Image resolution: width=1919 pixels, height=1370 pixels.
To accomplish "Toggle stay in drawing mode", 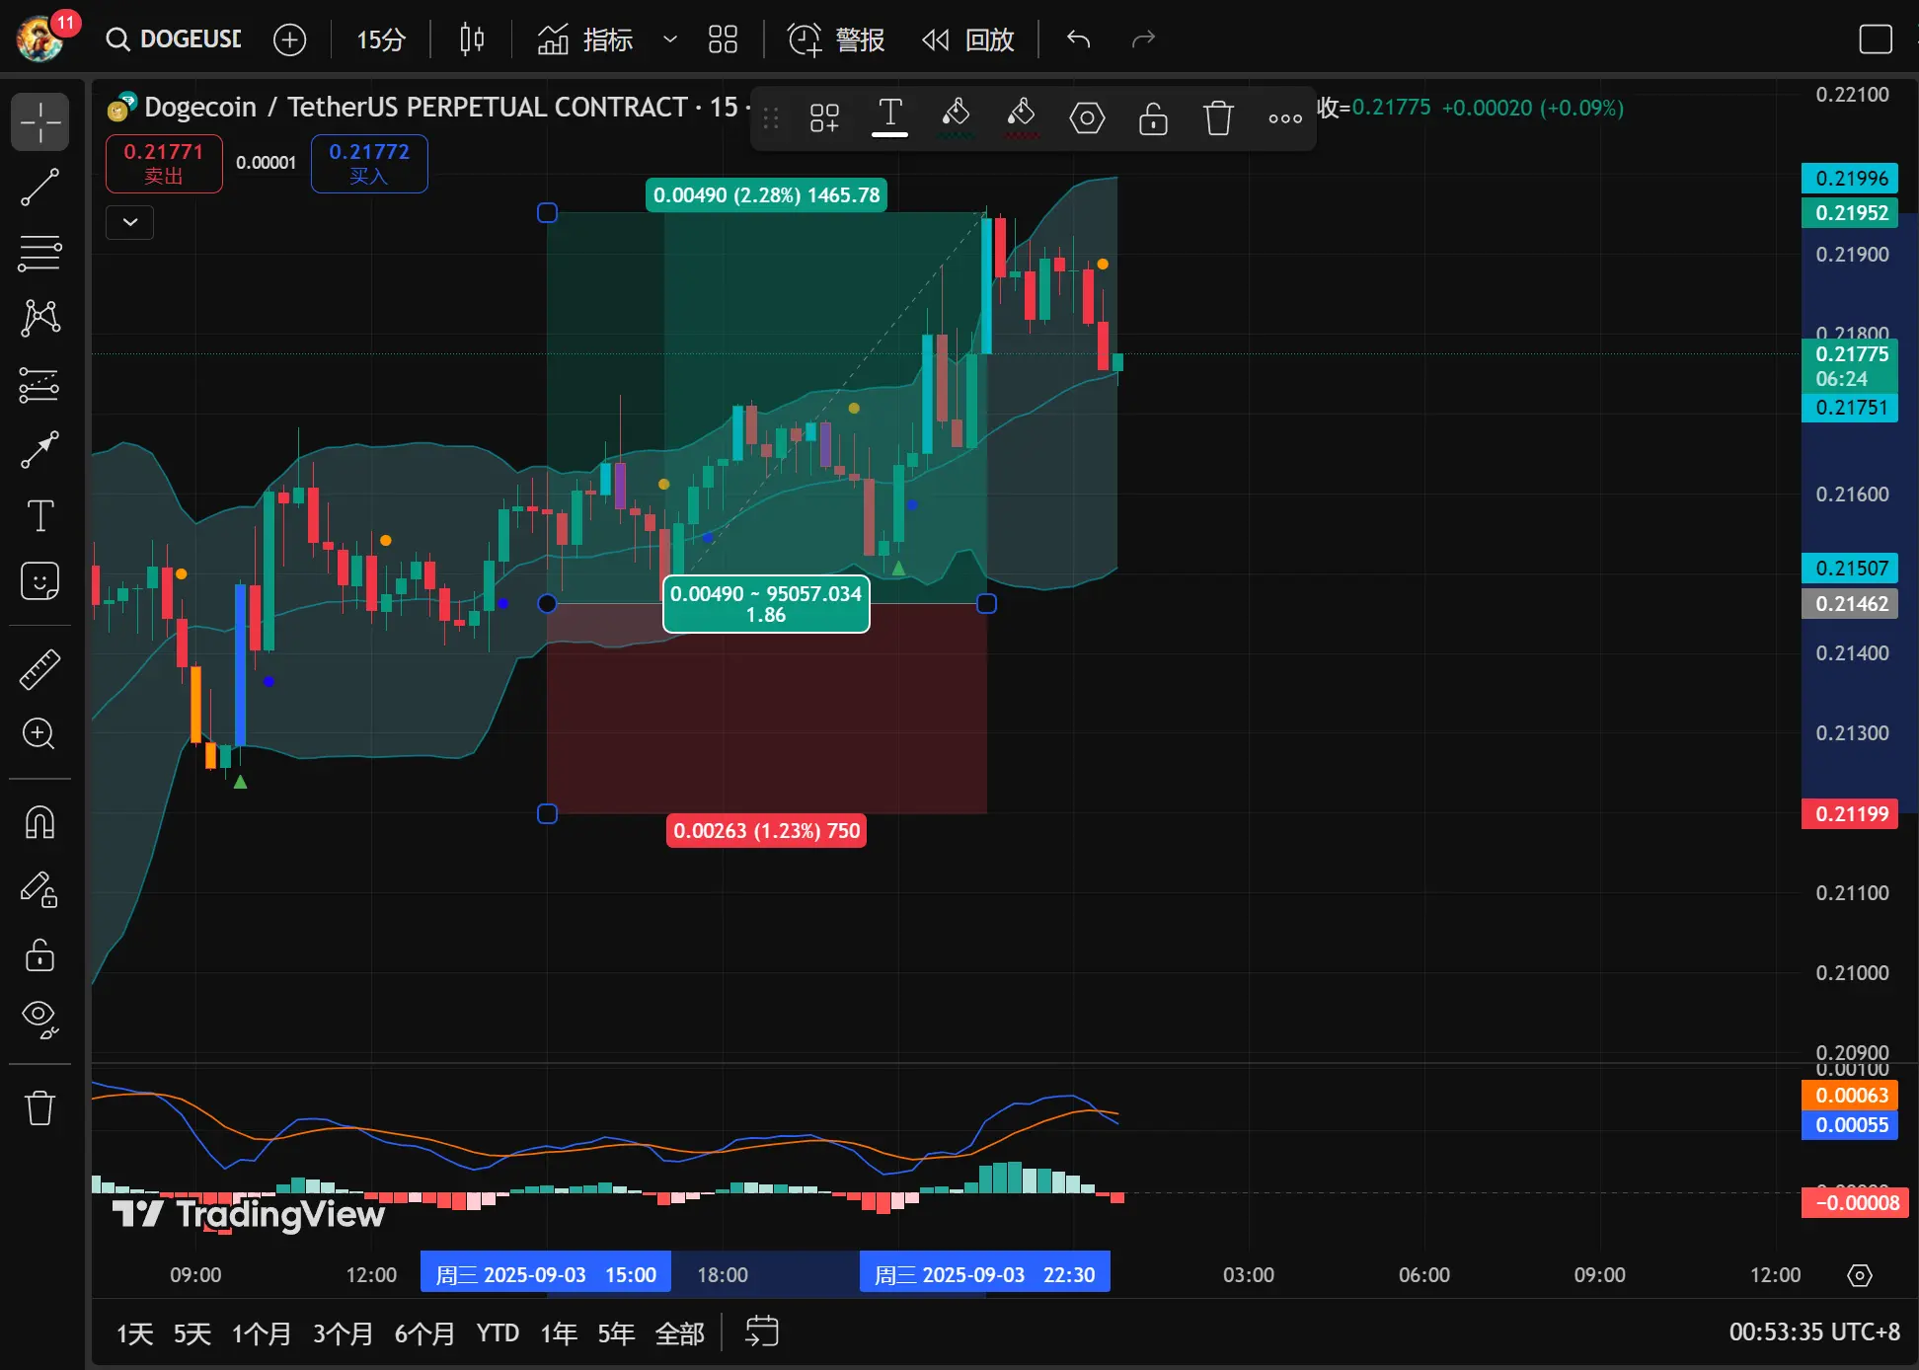I will pos(39,889).
